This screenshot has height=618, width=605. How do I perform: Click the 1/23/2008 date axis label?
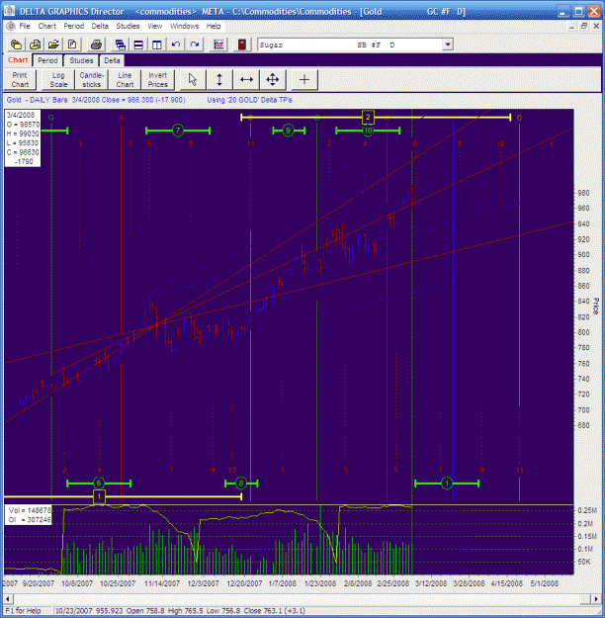pyautogui.click(x=320, y=583)
